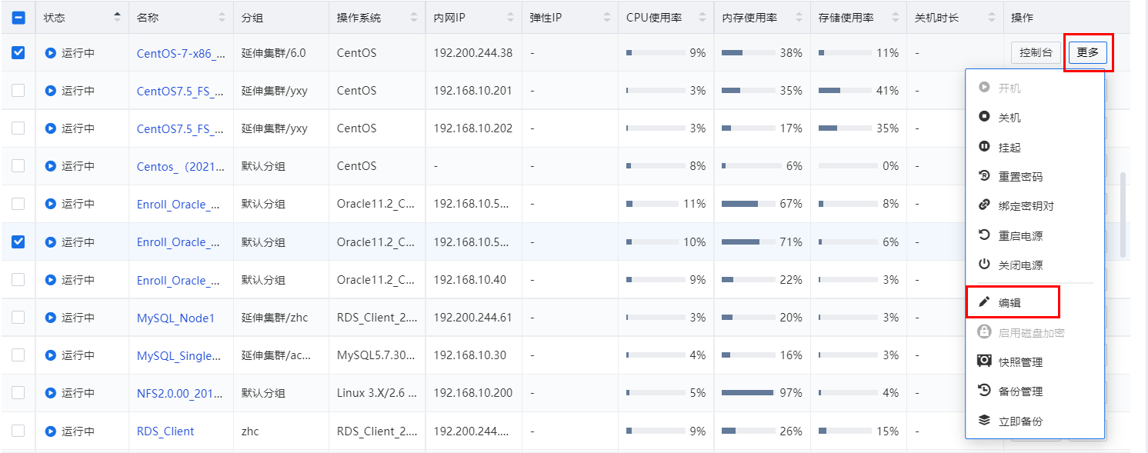Screen dimensions: 1148x453
Task: Click the restart power (重启电源) icon
Action: click(x=983, y=235)
